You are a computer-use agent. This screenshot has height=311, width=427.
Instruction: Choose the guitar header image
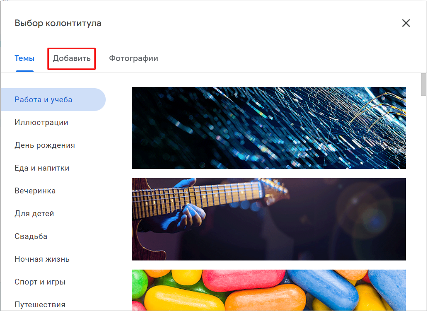(x=269, y=219)
